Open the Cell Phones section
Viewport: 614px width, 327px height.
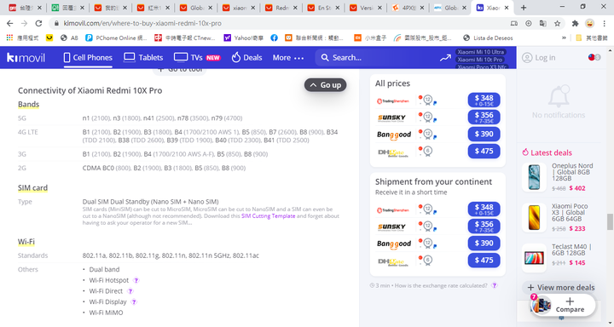[x=88, y=58]
